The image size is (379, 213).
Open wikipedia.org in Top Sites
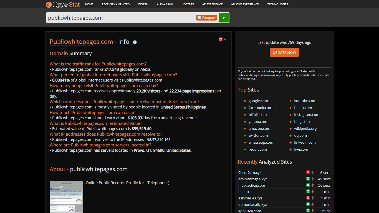pos(305,128)
